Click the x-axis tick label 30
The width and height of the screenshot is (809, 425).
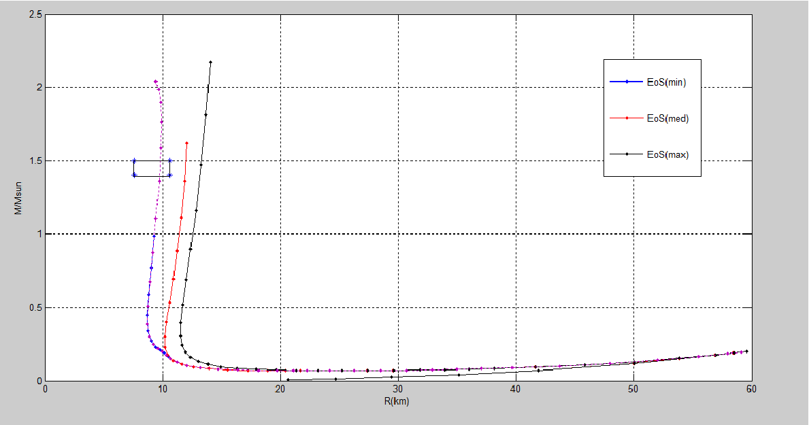(398, 390)
